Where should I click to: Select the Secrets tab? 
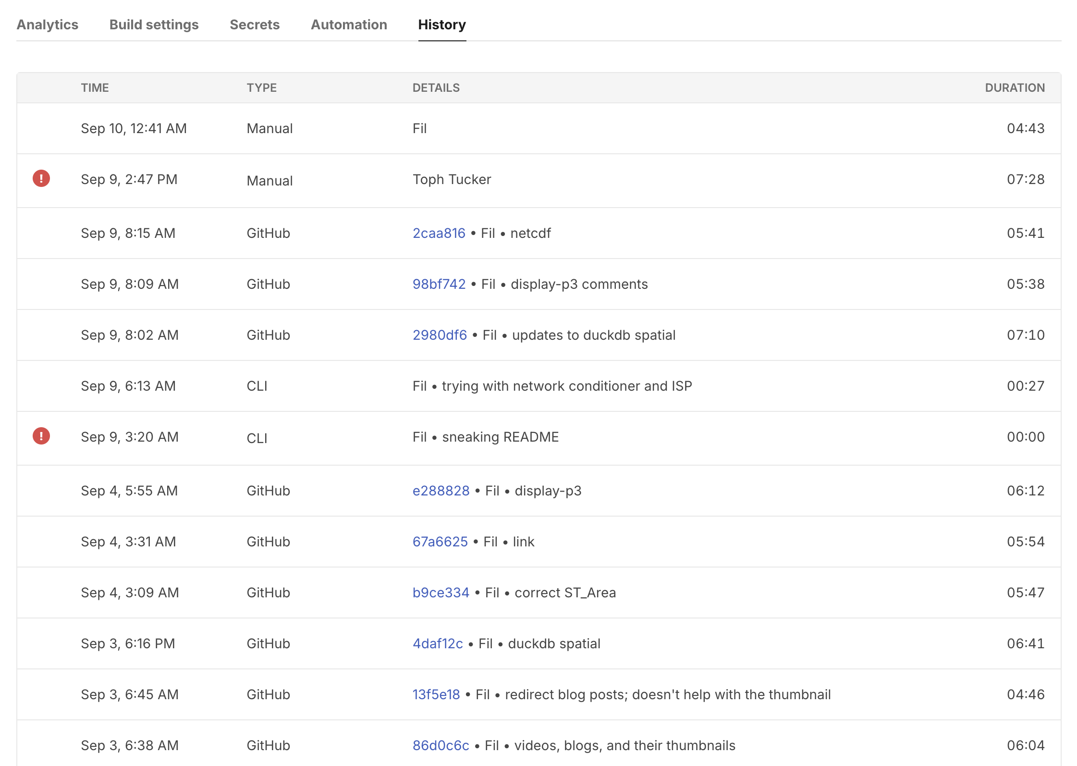(255, 25)
